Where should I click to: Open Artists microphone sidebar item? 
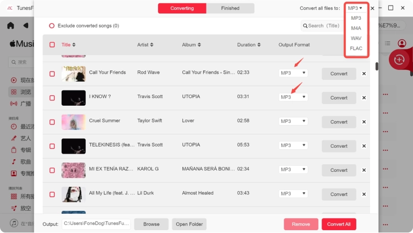21,138
